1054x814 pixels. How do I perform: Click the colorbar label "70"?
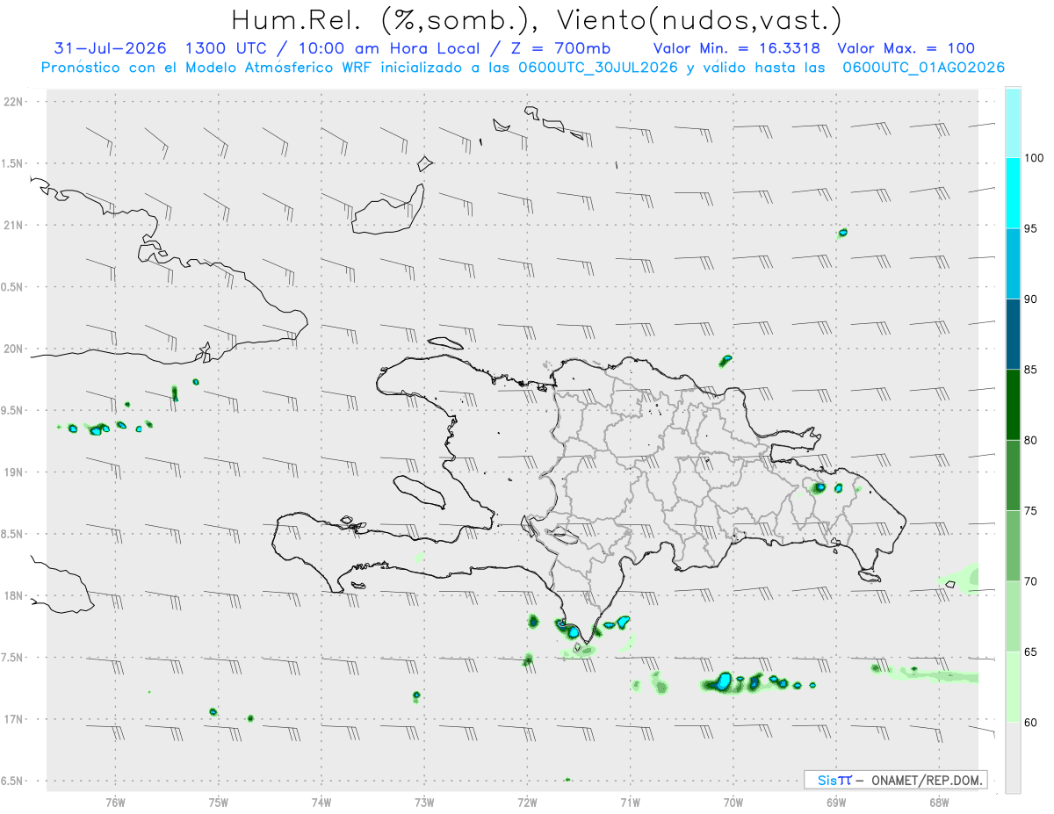coord(1031,580)
